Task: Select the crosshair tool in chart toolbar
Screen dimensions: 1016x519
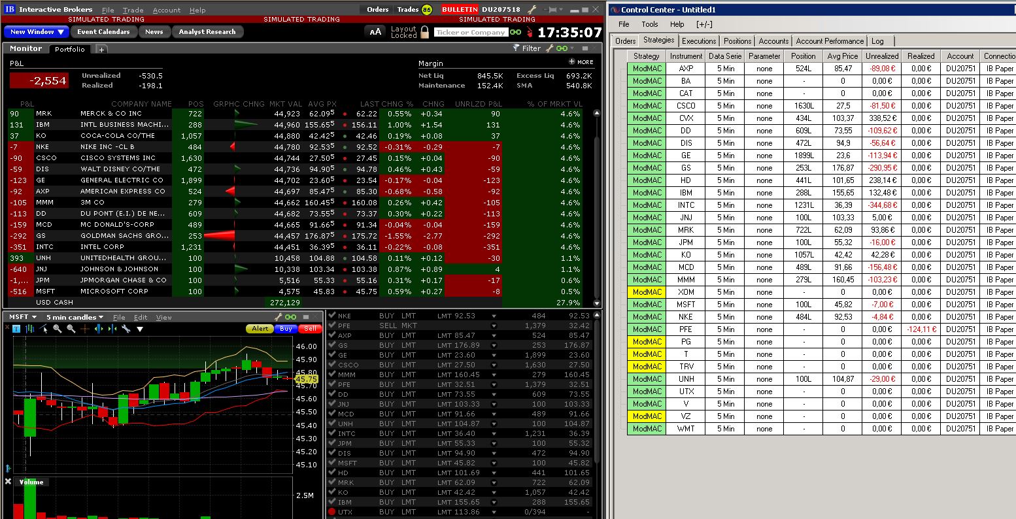Action: 84,329
